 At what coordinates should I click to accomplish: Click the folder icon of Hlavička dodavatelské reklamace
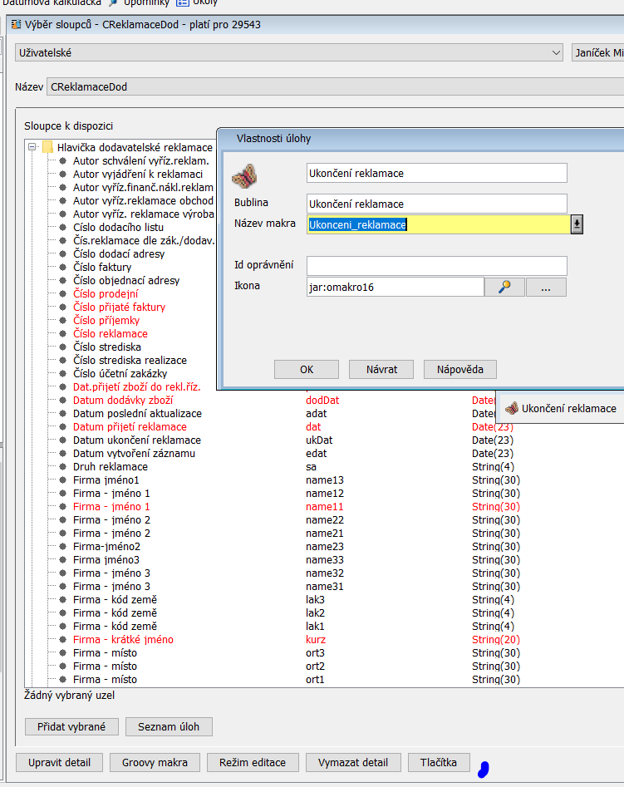[x=48, y=147]
